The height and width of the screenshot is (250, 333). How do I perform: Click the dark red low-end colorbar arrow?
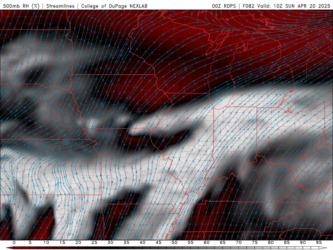(10, 248)
